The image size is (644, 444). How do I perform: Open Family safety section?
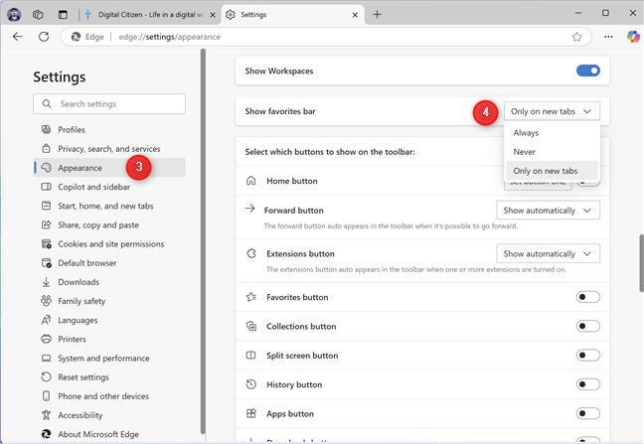[109, 301]
